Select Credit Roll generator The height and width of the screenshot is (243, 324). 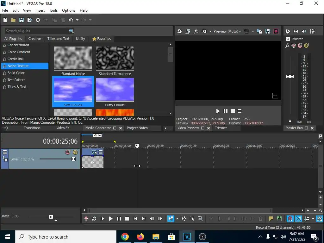[16, 59]
